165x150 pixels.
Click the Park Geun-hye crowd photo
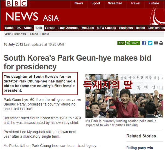click(x=124, y=96)
